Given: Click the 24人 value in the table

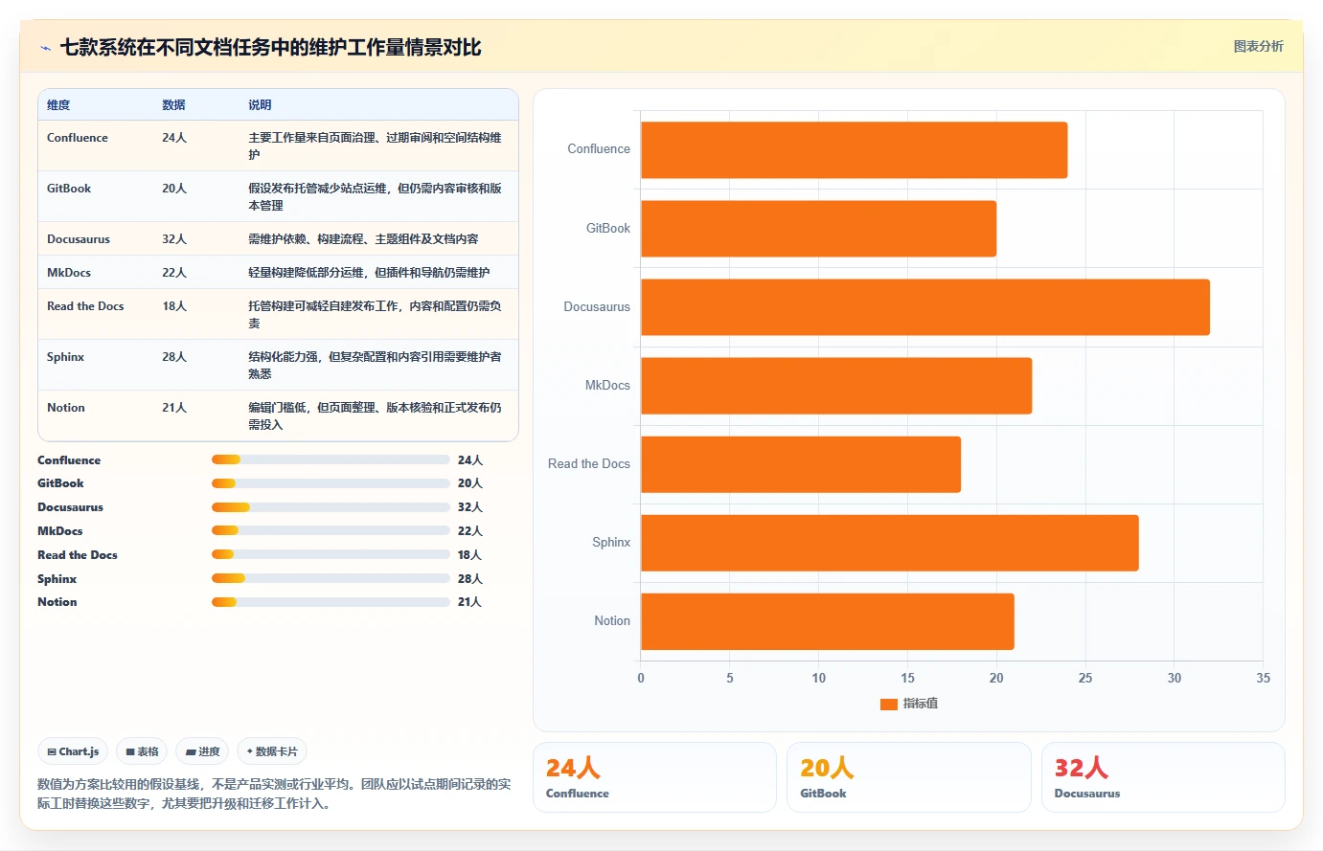Looking at the screenshot, I should coord(174,138).
